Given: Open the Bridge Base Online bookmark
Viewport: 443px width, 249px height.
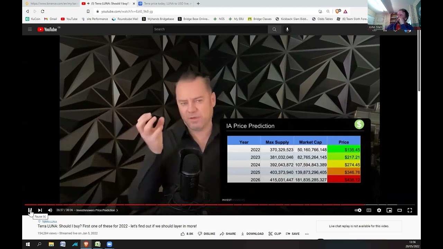Looking at the screenshot, I should click(193, 19).
